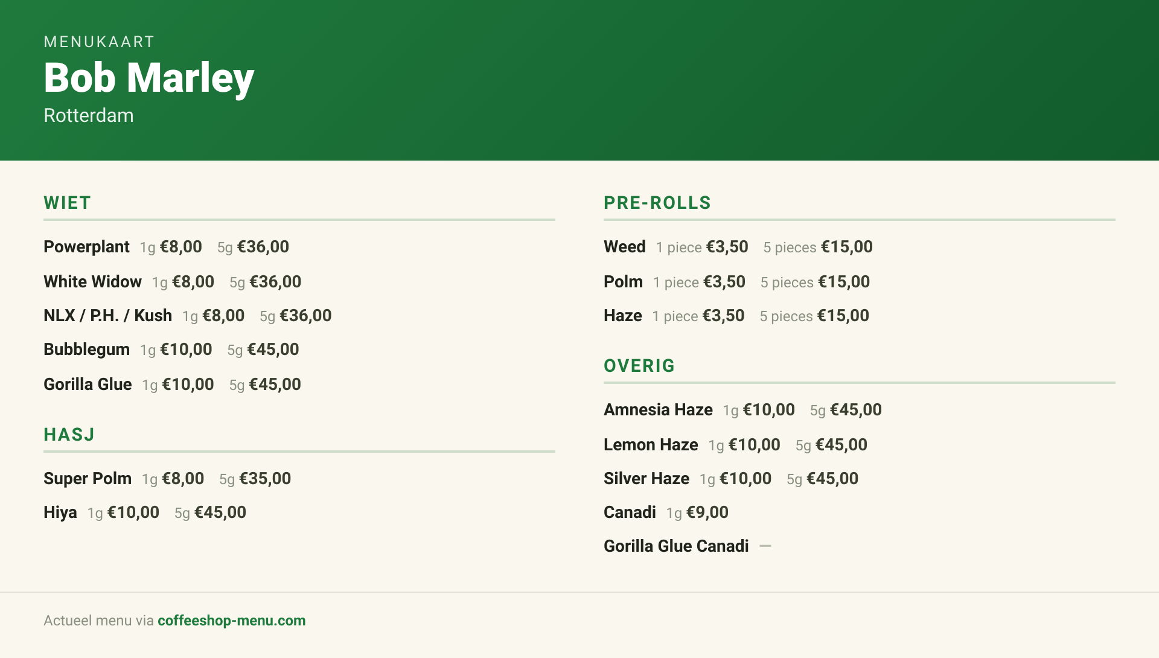
Task: Click the Rotterdam location text
Action: point(89,115)
